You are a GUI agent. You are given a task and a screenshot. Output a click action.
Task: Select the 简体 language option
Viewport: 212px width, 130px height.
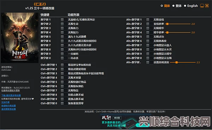(x=165, y=6)
